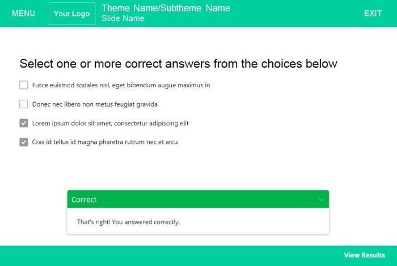The width and height of the screenshot is (397, 266).
Task: Click the That's right feedback message
Action: pos(128,222)
